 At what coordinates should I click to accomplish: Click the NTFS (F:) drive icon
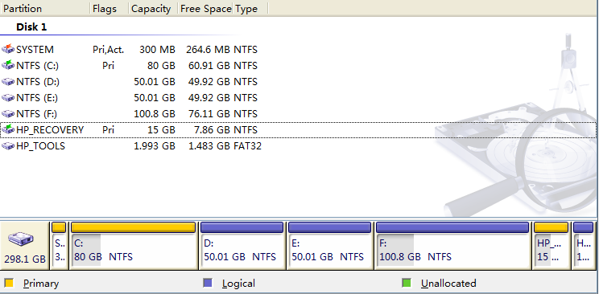point(8,113)
